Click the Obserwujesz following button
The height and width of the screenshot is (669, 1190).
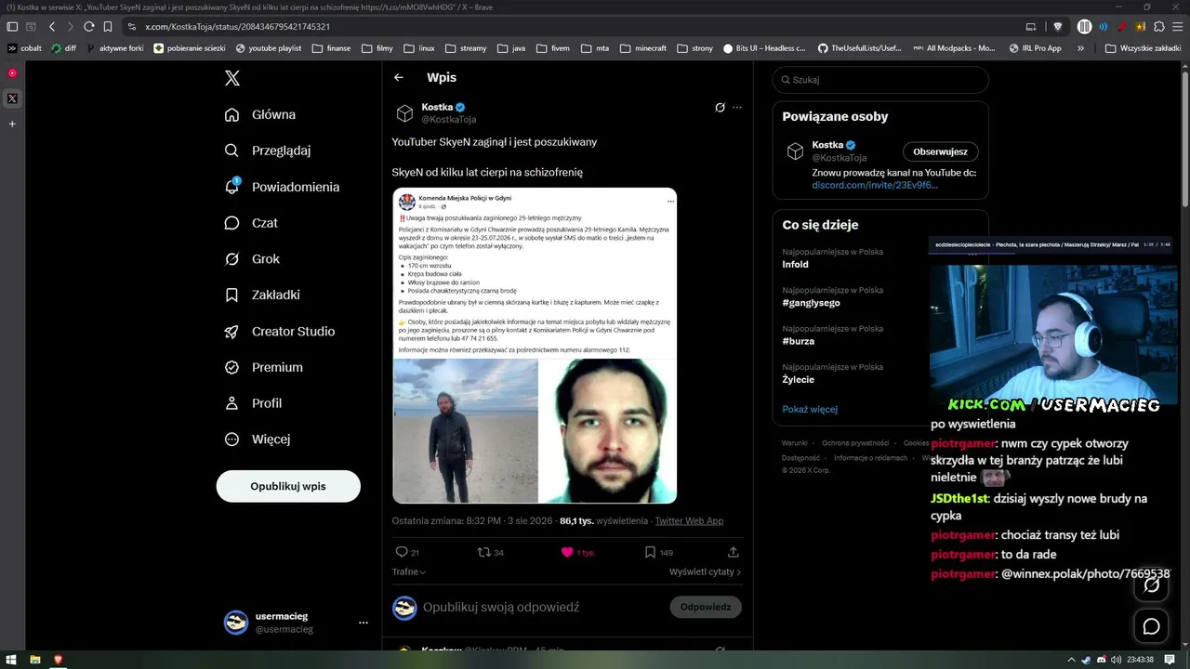[x=940, y=151]
